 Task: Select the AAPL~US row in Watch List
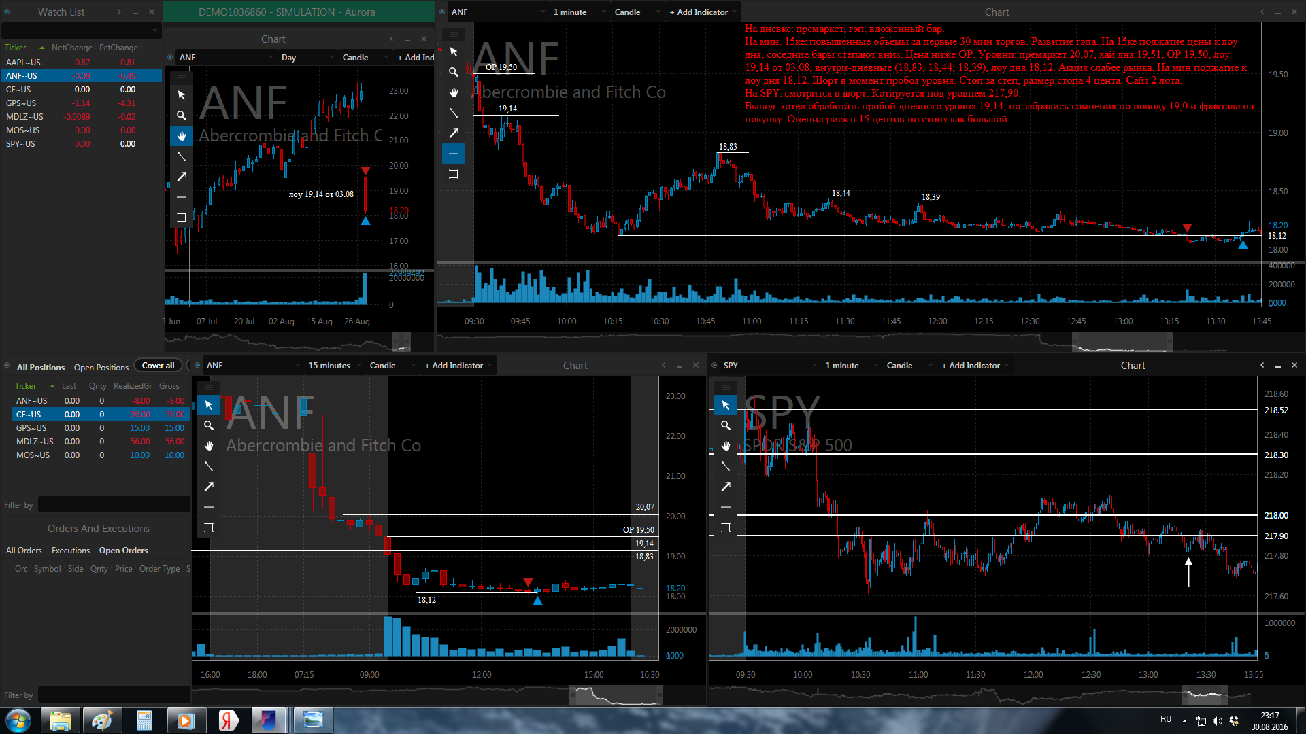click(81, 63)
